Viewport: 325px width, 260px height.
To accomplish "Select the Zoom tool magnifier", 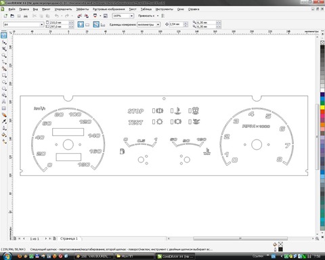I will coord(4,56).
